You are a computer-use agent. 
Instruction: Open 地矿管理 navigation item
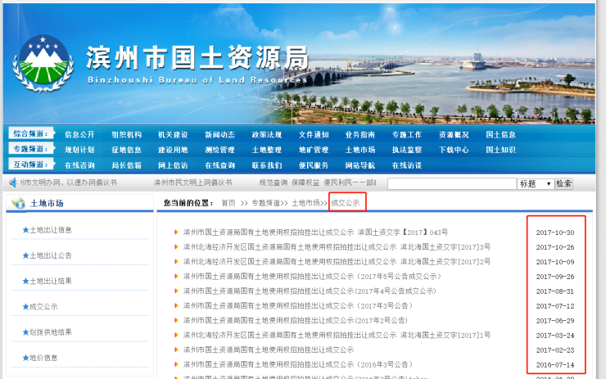[314, 150]
